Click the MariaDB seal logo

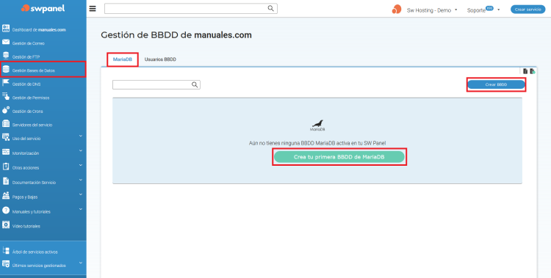[x=317, y=125]
